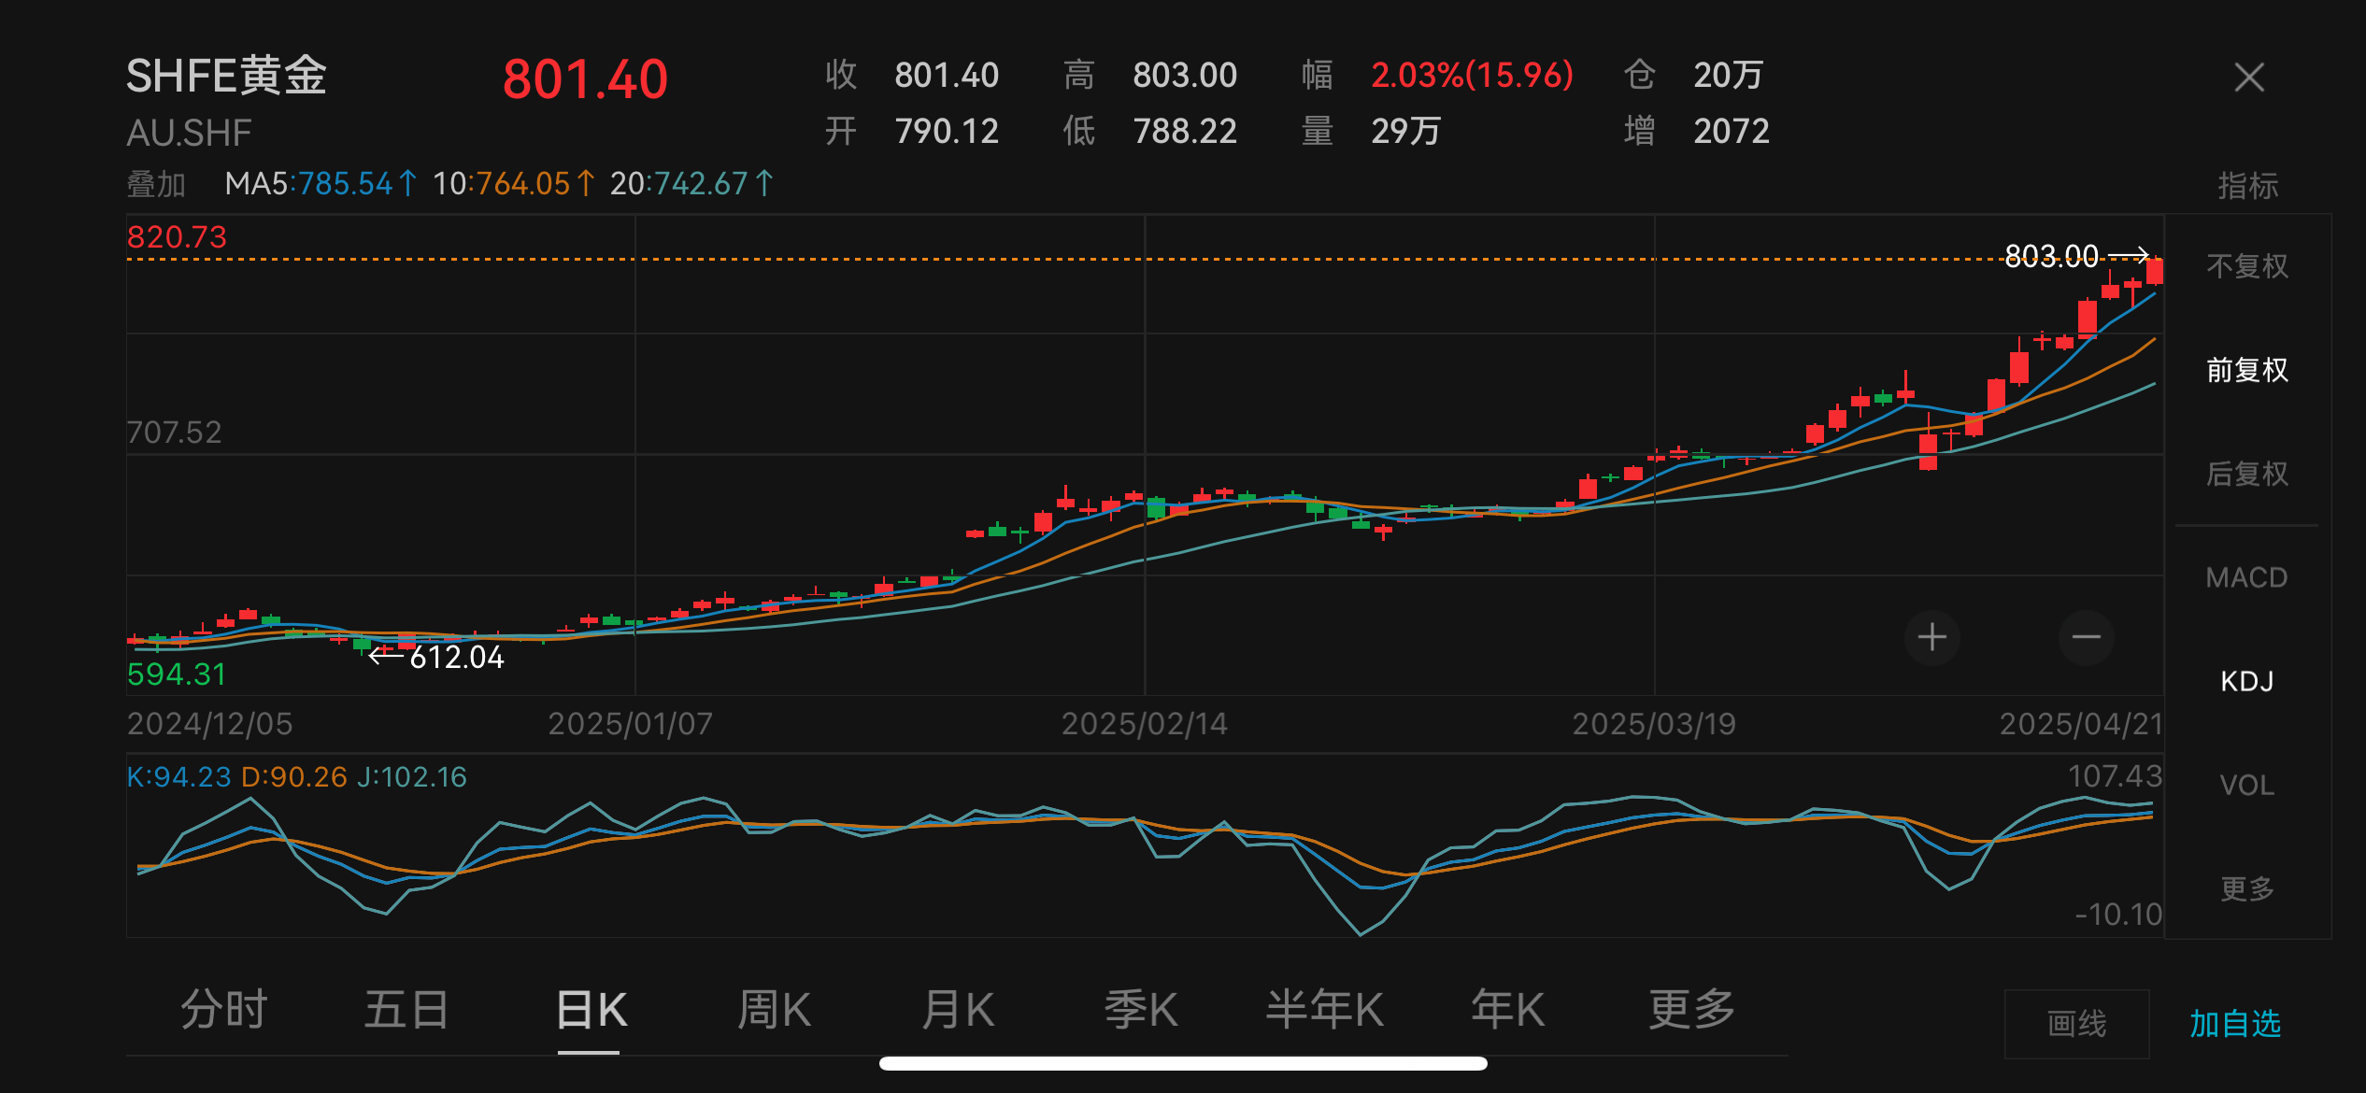Tap the 叠加 overlay option

point(156,184)
